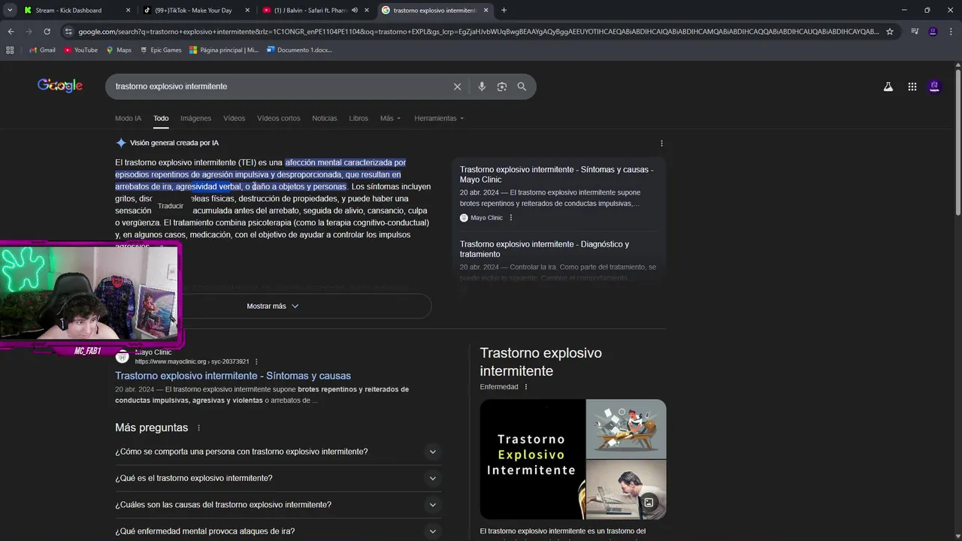
Task: Clear the search box with X icon
Action: click(x=457, y=86)
